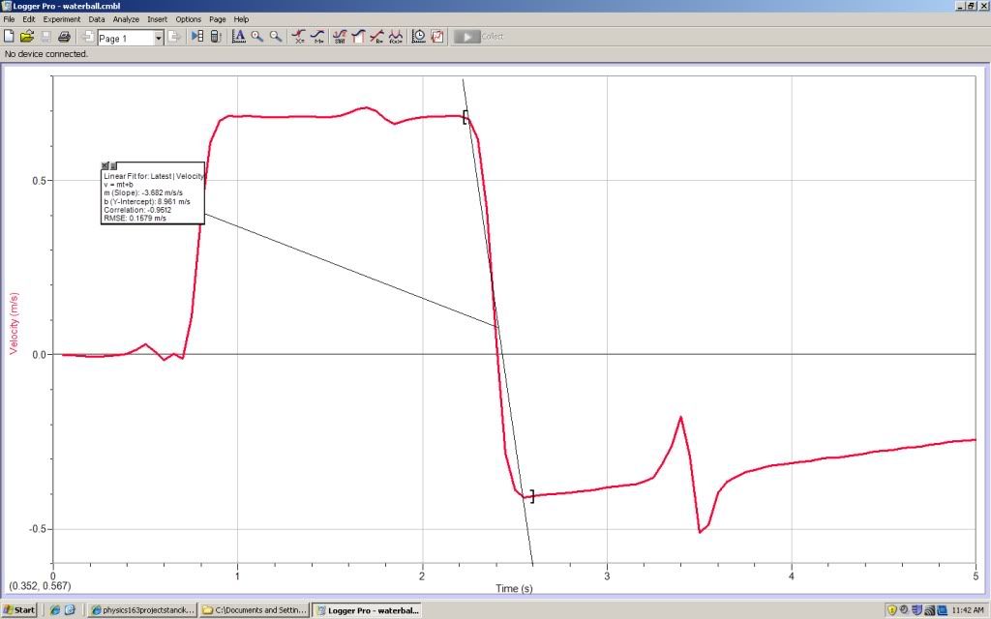This screenshot has width=991, height=619.
Task: Open the Page 1 dropdown
Action: tap(160, 37)
